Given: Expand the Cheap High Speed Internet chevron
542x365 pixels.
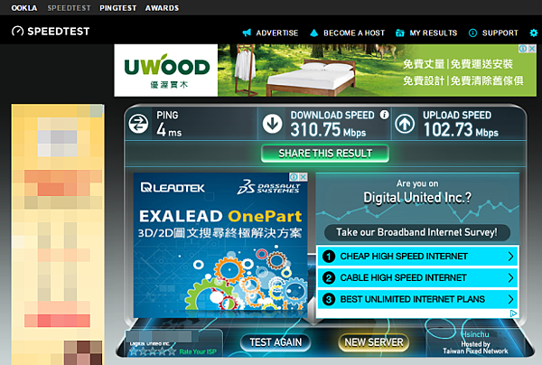Looking at the screenshot, I should [x=510, y=257].
